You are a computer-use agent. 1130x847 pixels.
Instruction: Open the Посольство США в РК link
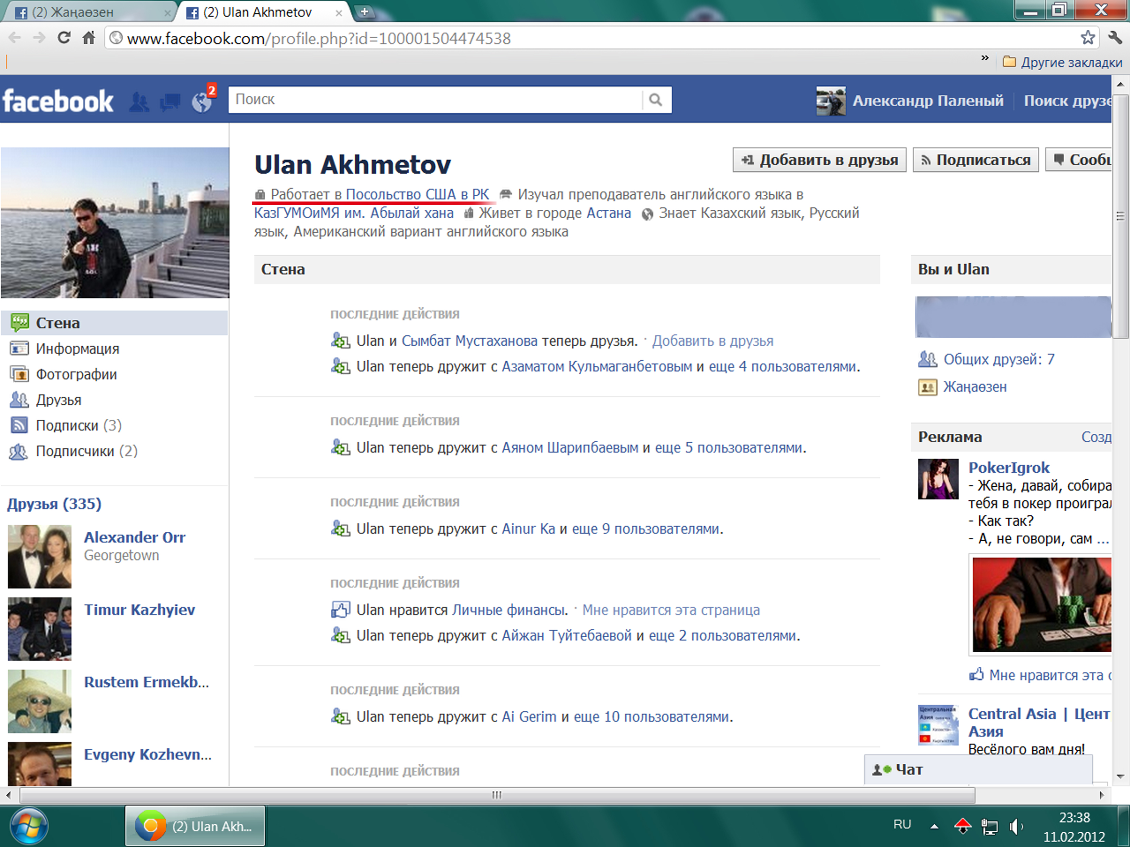click(417, 195)
